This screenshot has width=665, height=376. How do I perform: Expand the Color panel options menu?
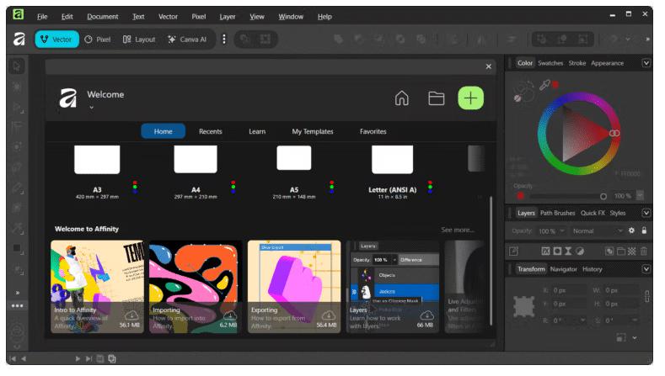coord(646,63)
